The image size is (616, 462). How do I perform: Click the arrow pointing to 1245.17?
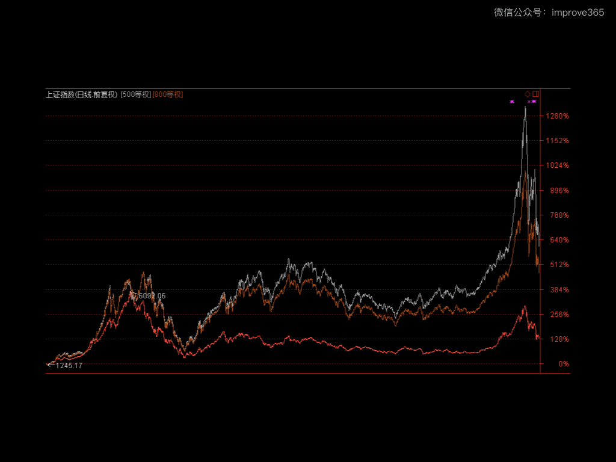click(51, 365)
